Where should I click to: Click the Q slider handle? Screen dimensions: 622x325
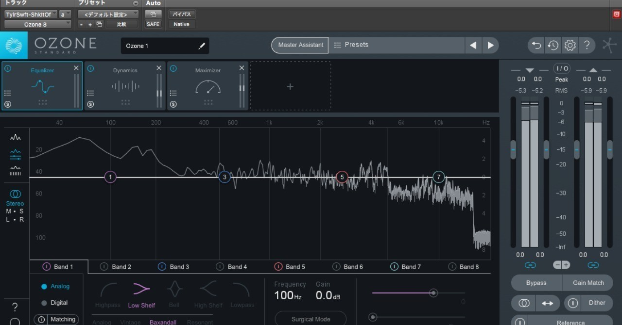[433, 293]
